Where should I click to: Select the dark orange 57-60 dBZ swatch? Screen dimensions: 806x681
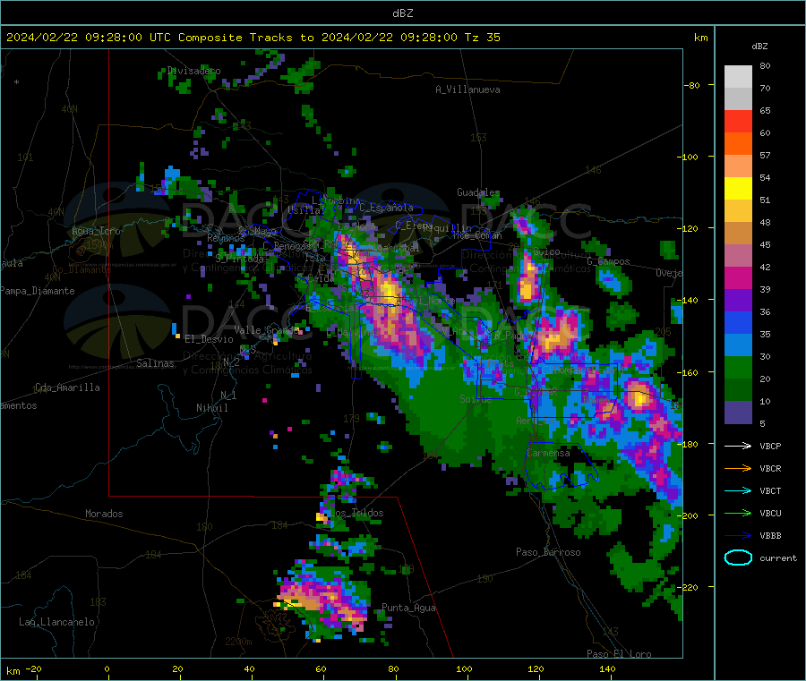point(738,144)
